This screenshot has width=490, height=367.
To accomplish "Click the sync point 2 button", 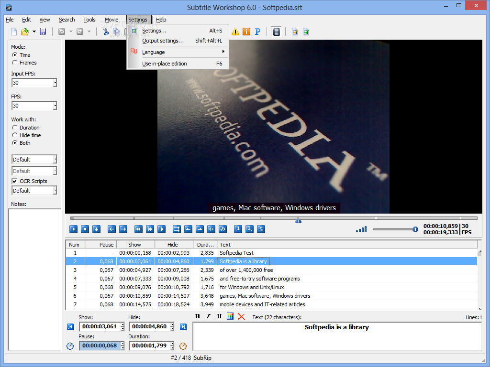I will [249, 229].
